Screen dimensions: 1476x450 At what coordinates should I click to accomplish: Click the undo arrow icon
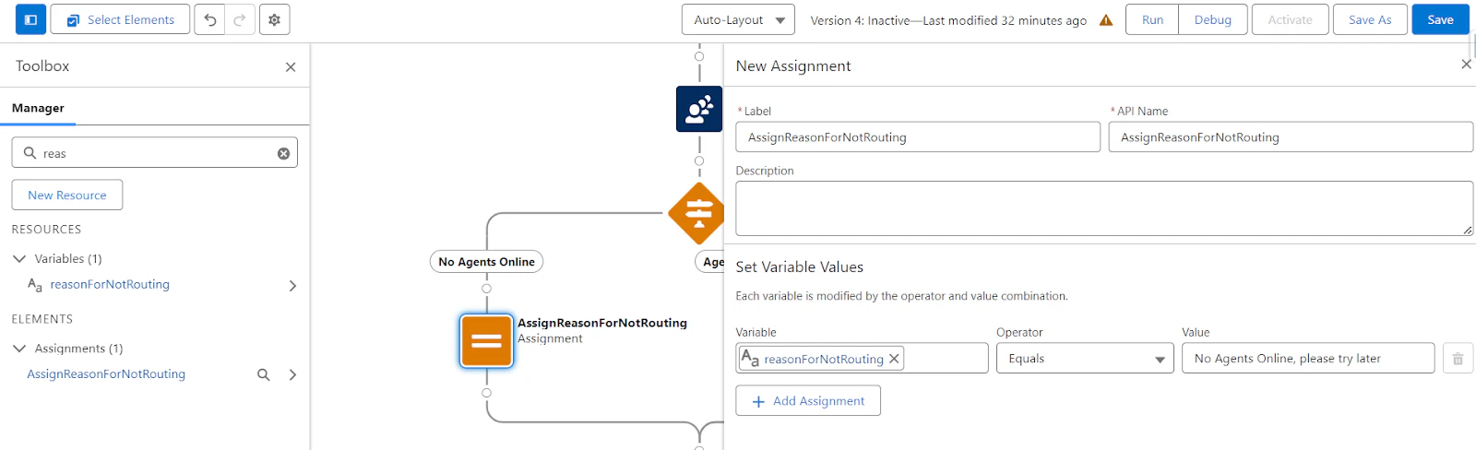[x=210, y=19]
